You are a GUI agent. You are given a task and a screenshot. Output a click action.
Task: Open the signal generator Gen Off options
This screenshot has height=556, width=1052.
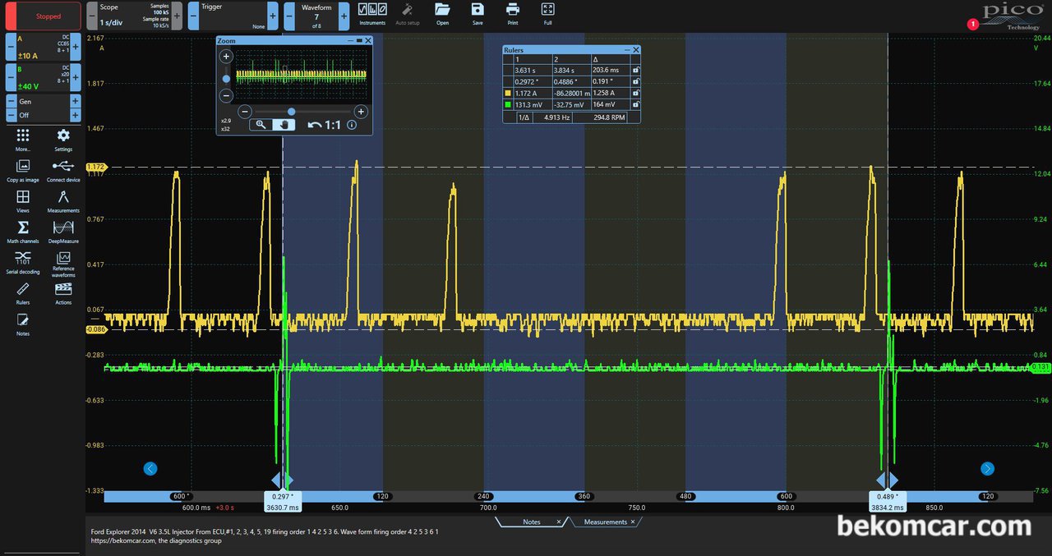44,108
